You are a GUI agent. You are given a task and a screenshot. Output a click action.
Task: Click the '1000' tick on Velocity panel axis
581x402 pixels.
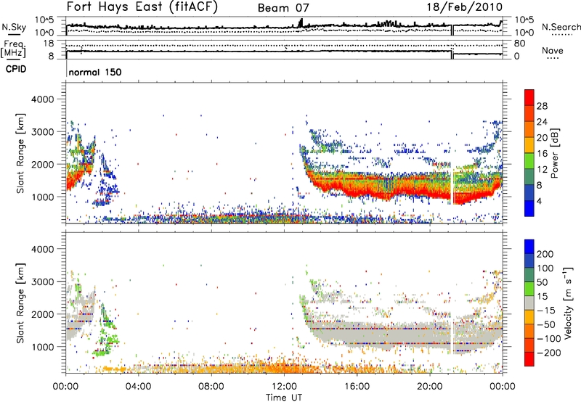pyautogui.click(x=43, y=347)
